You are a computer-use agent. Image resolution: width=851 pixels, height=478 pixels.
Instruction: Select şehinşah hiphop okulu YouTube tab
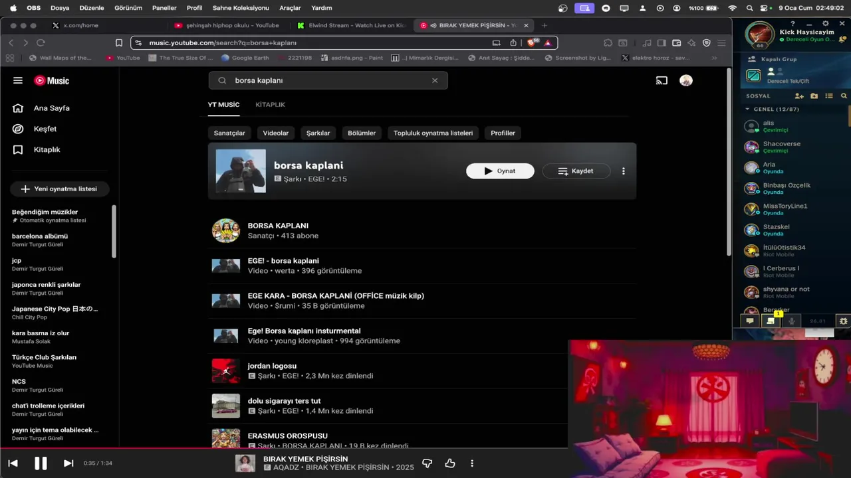pos(226,25)
